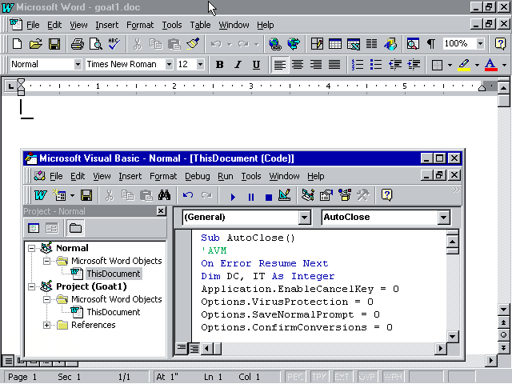Open the Format menu in Word

140,25
